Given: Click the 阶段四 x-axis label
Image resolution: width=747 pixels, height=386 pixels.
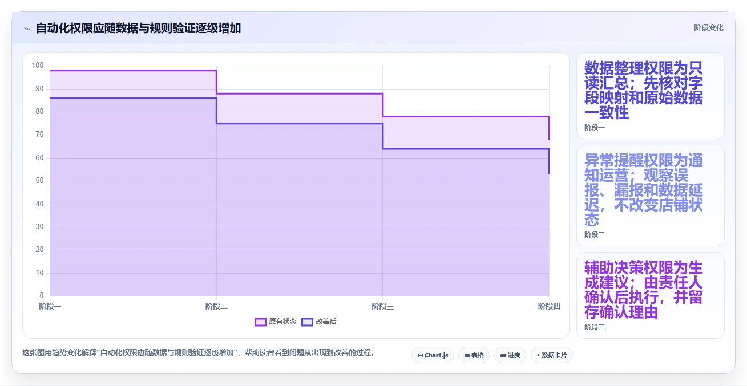Looking at the screenshot, I should click(x=549, y=306).
